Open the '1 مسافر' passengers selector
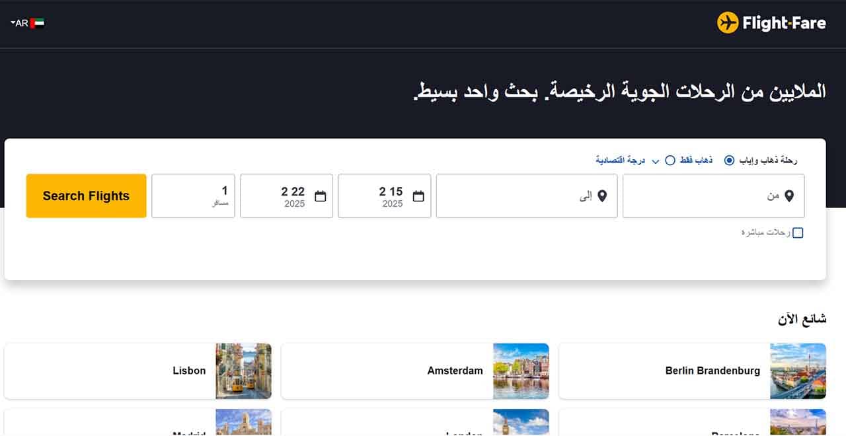846x436 pixels. (x=193, y=196)
